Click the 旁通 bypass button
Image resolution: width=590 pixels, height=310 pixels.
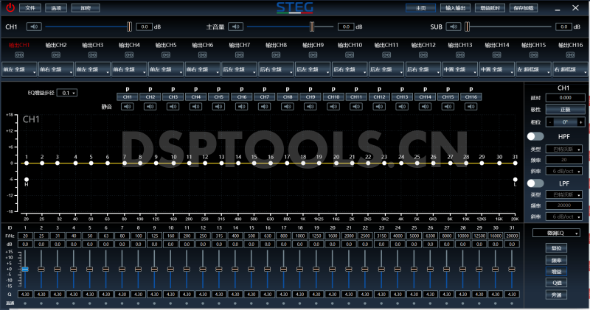pos(556,295)
